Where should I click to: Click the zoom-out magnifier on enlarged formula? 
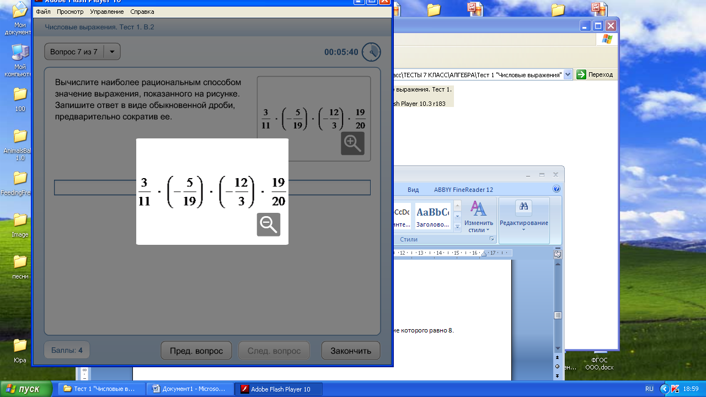click(269, 224)
